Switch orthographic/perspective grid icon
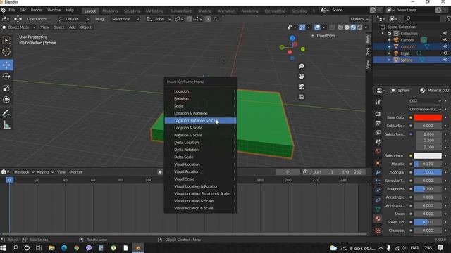451x253 pixels. (301, 97)
